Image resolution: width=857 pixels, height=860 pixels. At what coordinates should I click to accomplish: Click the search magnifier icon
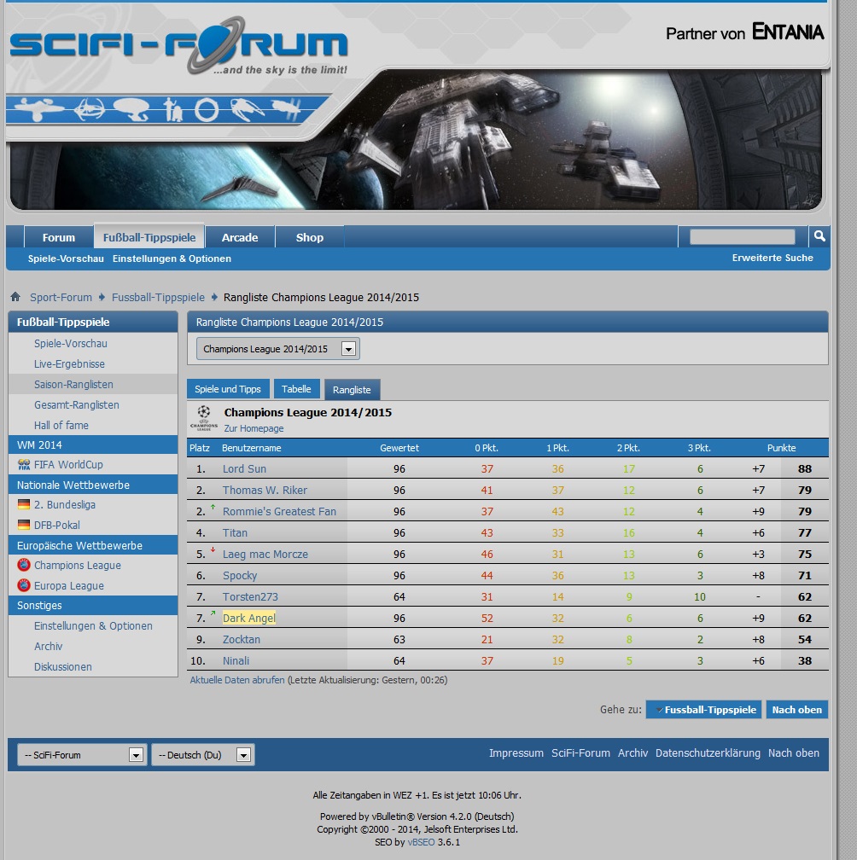(x=819, y=236)
